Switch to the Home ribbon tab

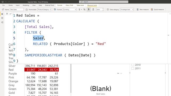tap(10, 5)
